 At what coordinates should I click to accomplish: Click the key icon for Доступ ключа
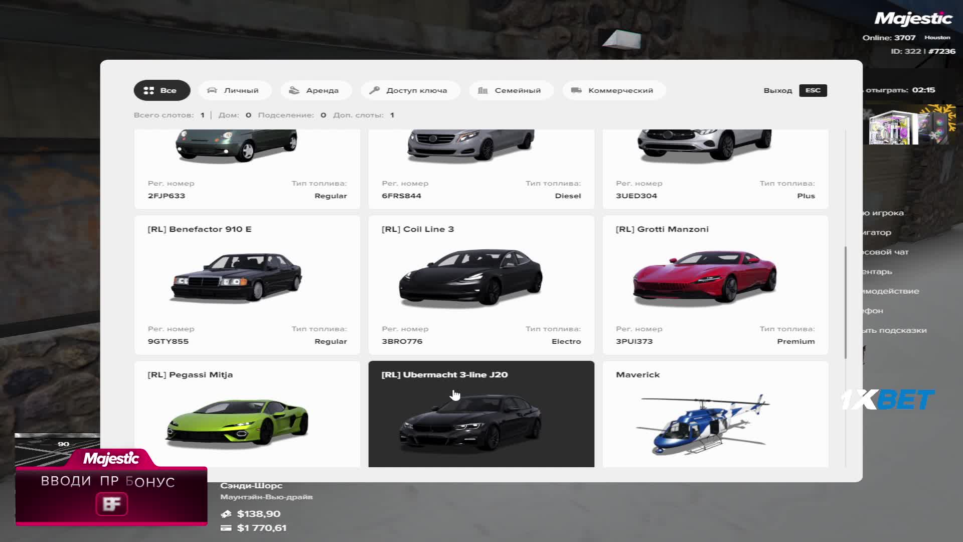[374, 90]
